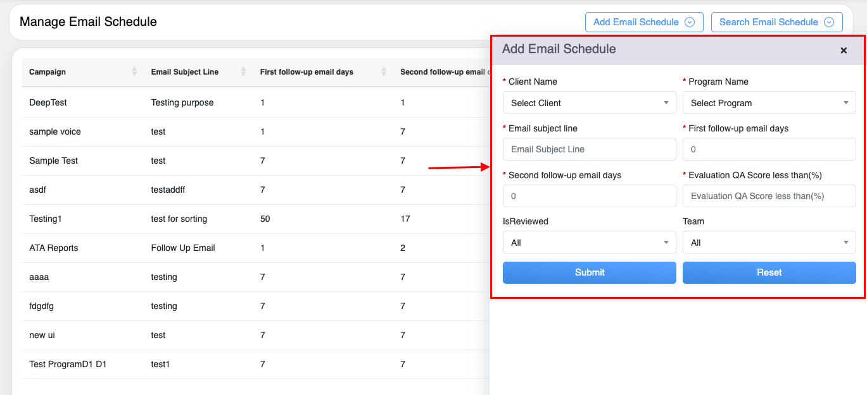This screenshot has height=395, width=867.
Task: Select the DeepTest campaign row
Action: point(48,102)
